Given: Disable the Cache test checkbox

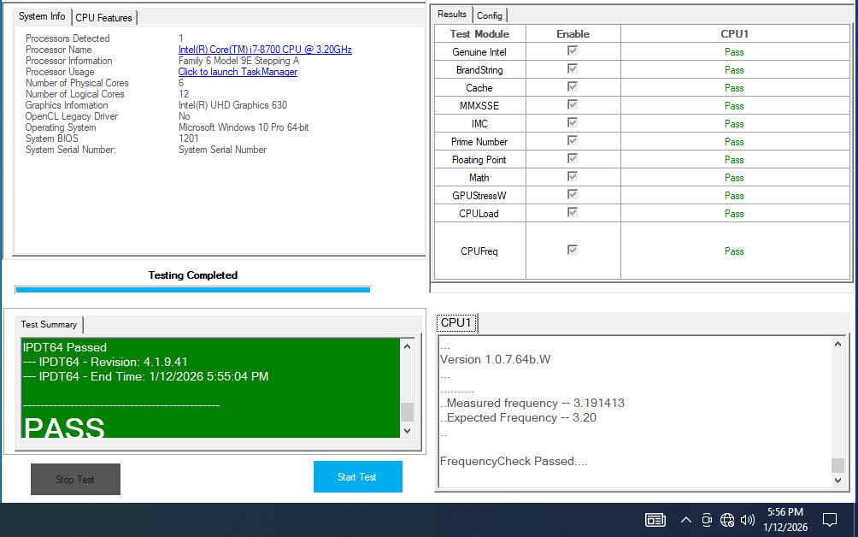Looking at the screenshot, I should tap(573, 87).
